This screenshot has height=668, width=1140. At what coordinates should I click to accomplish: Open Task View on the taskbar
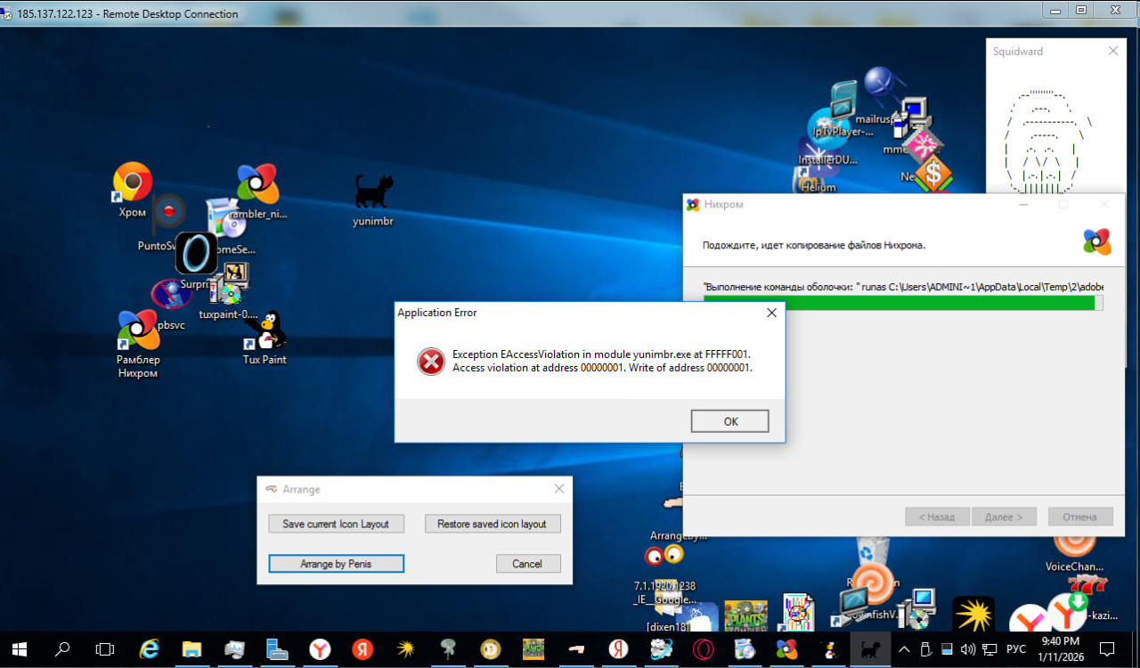(105, 649)
